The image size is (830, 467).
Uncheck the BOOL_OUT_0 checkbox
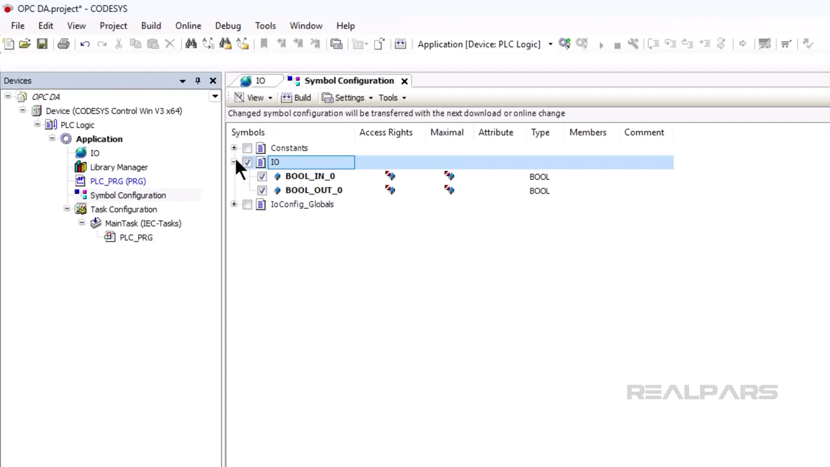pyautogui.click(x=262, y=190)
